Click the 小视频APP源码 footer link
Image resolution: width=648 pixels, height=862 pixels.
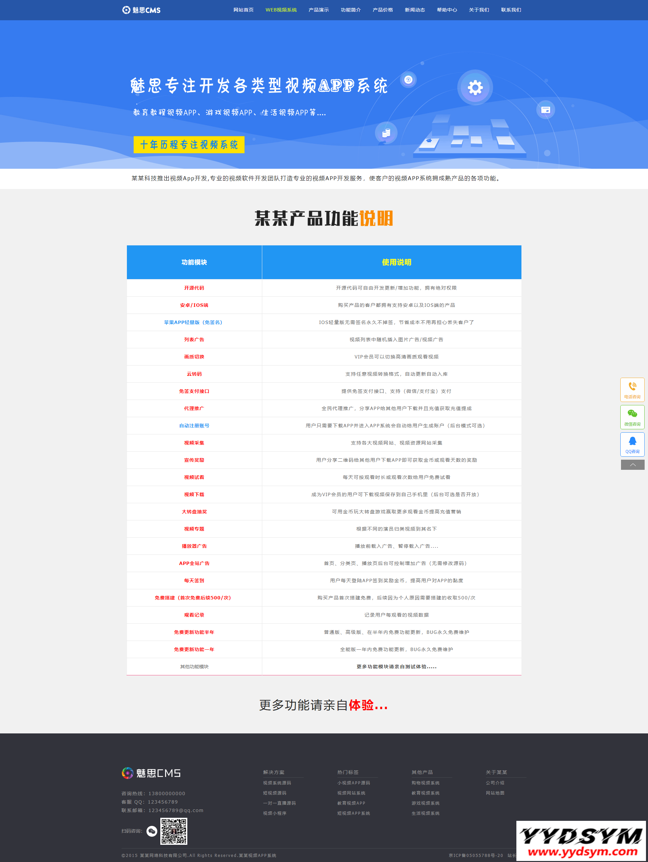point(353,783)
